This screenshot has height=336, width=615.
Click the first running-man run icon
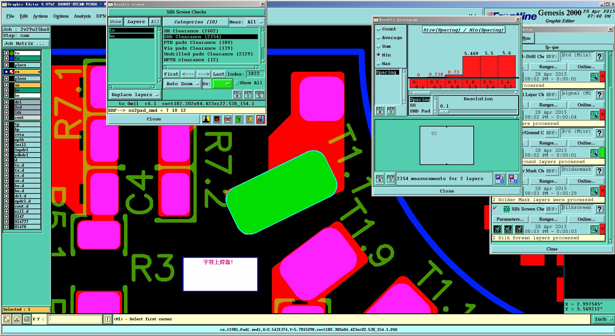coord(497,229)
